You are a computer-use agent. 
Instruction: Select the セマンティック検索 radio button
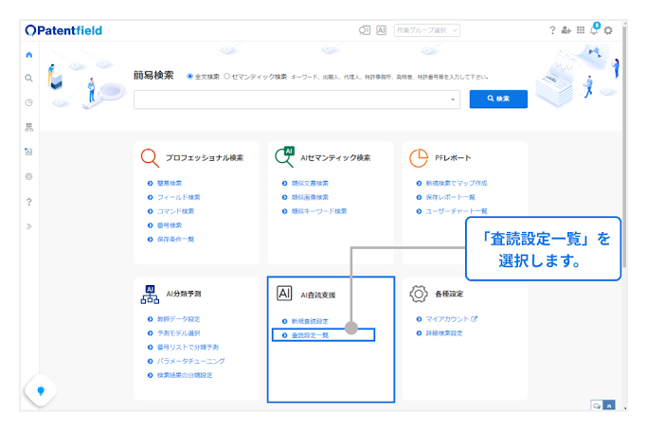coord(227,76)
